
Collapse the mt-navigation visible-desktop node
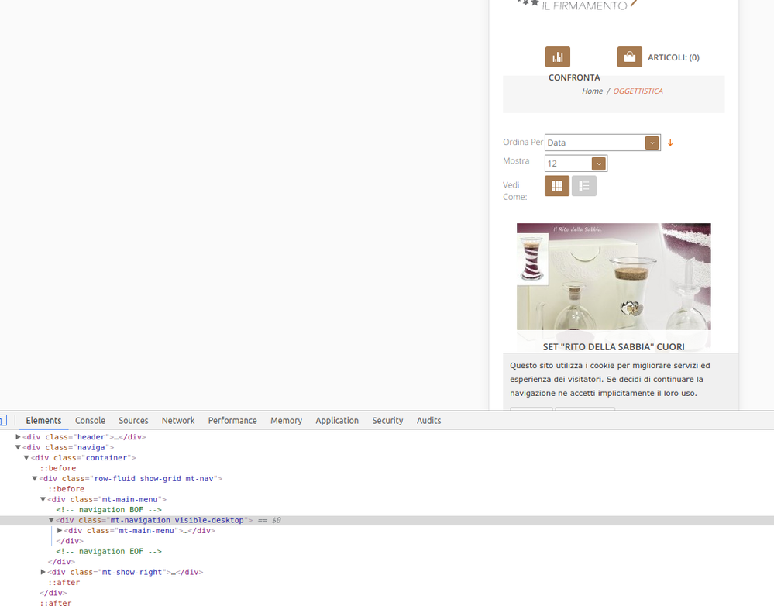click(52, 520)
